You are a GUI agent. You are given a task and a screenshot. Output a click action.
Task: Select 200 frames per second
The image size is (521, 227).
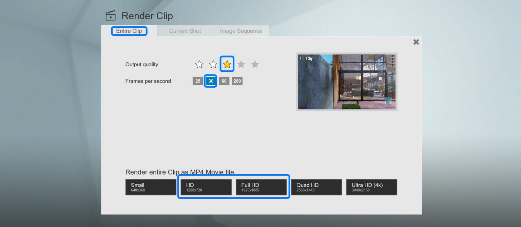tap(237, 81)
